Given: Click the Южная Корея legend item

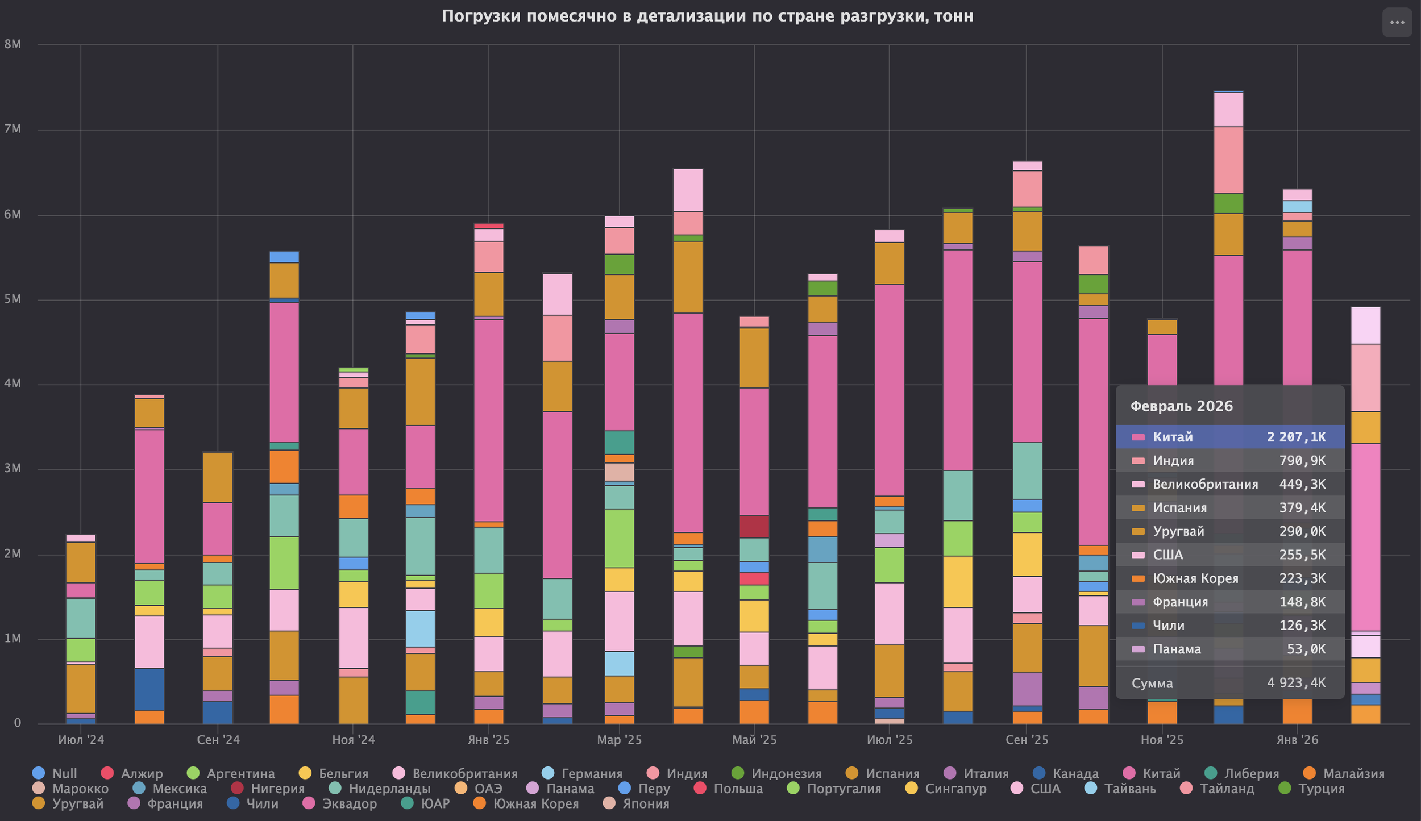Looking at the screenshot, I should (535, 803).
